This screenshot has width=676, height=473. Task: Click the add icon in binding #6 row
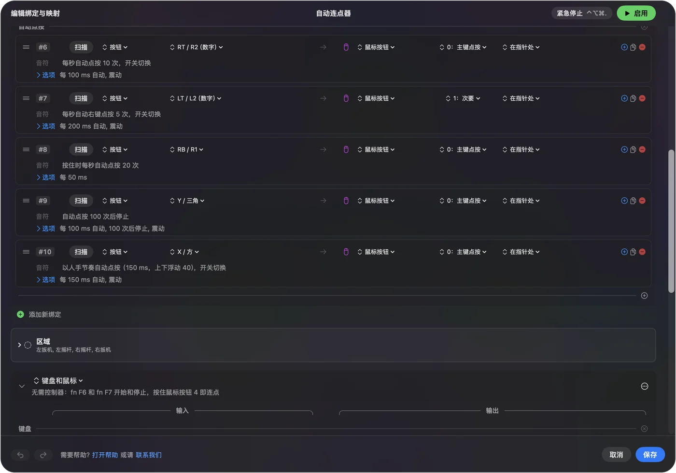tap(624, 47)
